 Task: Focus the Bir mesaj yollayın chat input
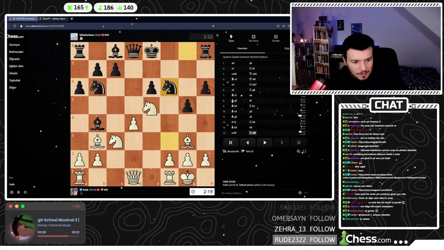(x=258, y=193)
